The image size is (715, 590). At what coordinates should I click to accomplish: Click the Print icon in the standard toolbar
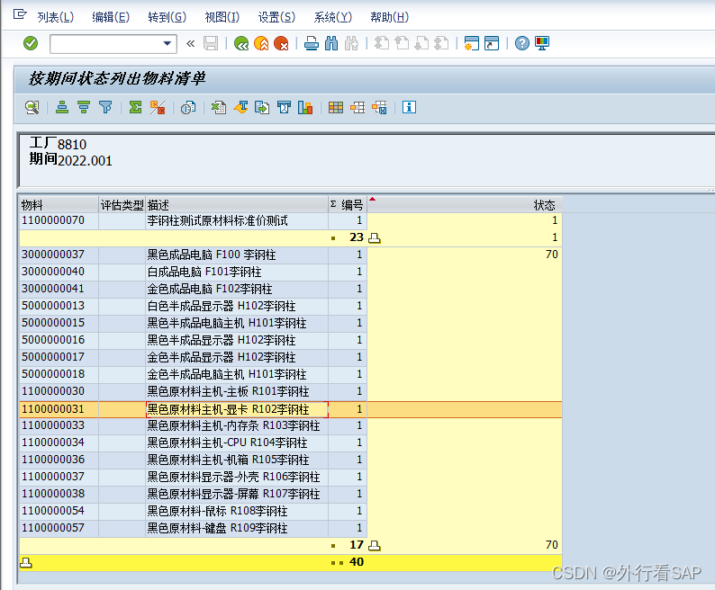(x=312, y=44)
